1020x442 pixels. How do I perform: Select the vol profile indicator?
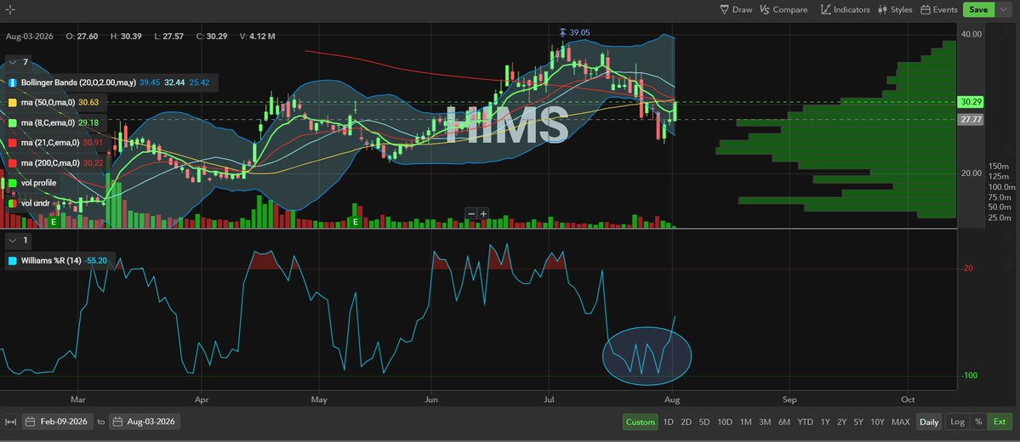point(38,184)
